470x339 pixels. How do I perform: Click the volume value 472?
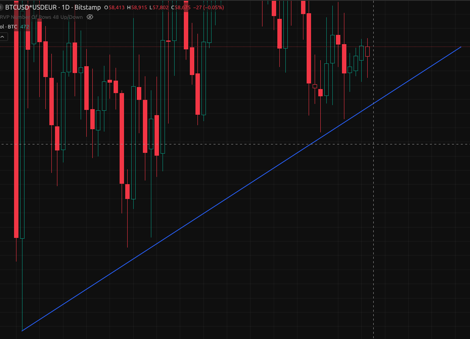click(24, 26)
